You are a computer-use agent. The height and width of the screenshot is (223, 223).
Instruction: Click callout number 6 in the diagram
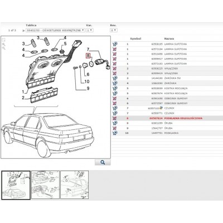pyautogui.click(x=88, y=74)
